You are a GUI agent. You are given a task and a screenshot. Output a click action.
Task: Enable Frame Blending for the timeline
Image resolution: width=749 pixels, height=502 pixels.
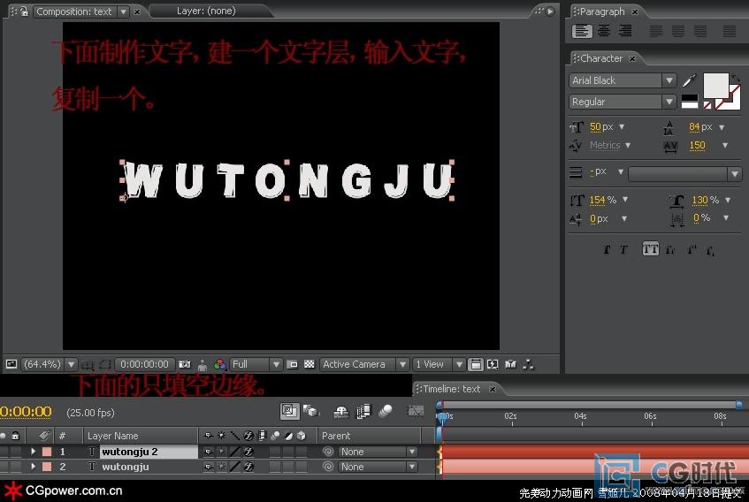[363, 411]
